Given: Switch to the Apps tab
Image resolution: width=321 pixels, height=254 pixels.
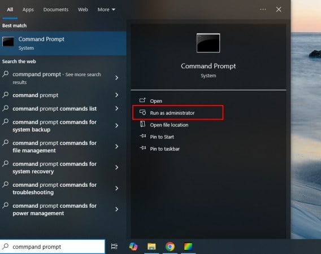Looking at the screenshot, I should [28, 10].
